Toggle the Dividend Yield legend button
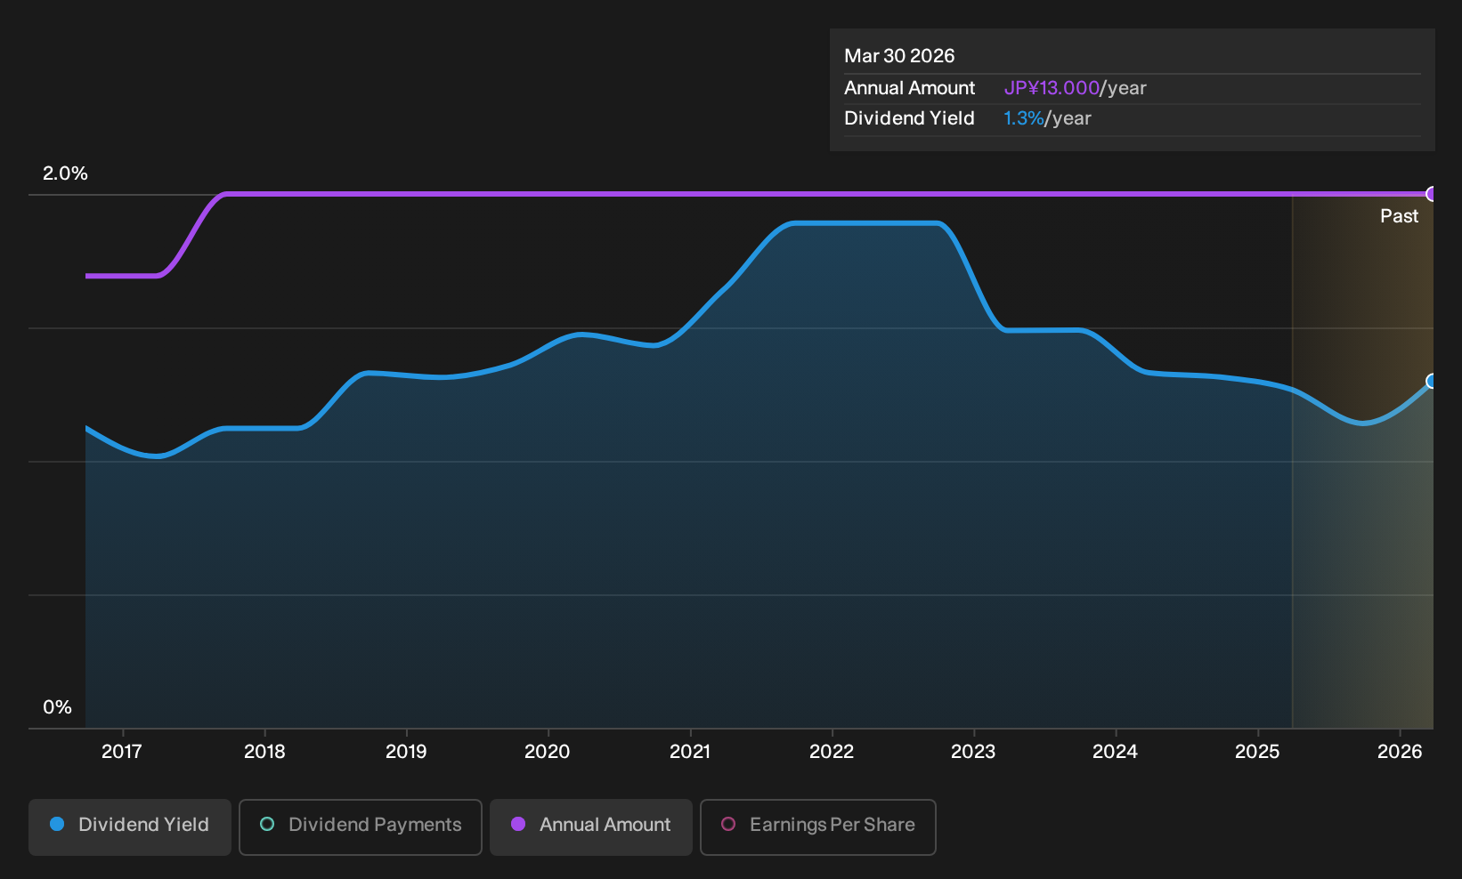The image size is (1462, 879). pyautogui.click(x=130, y=827)
